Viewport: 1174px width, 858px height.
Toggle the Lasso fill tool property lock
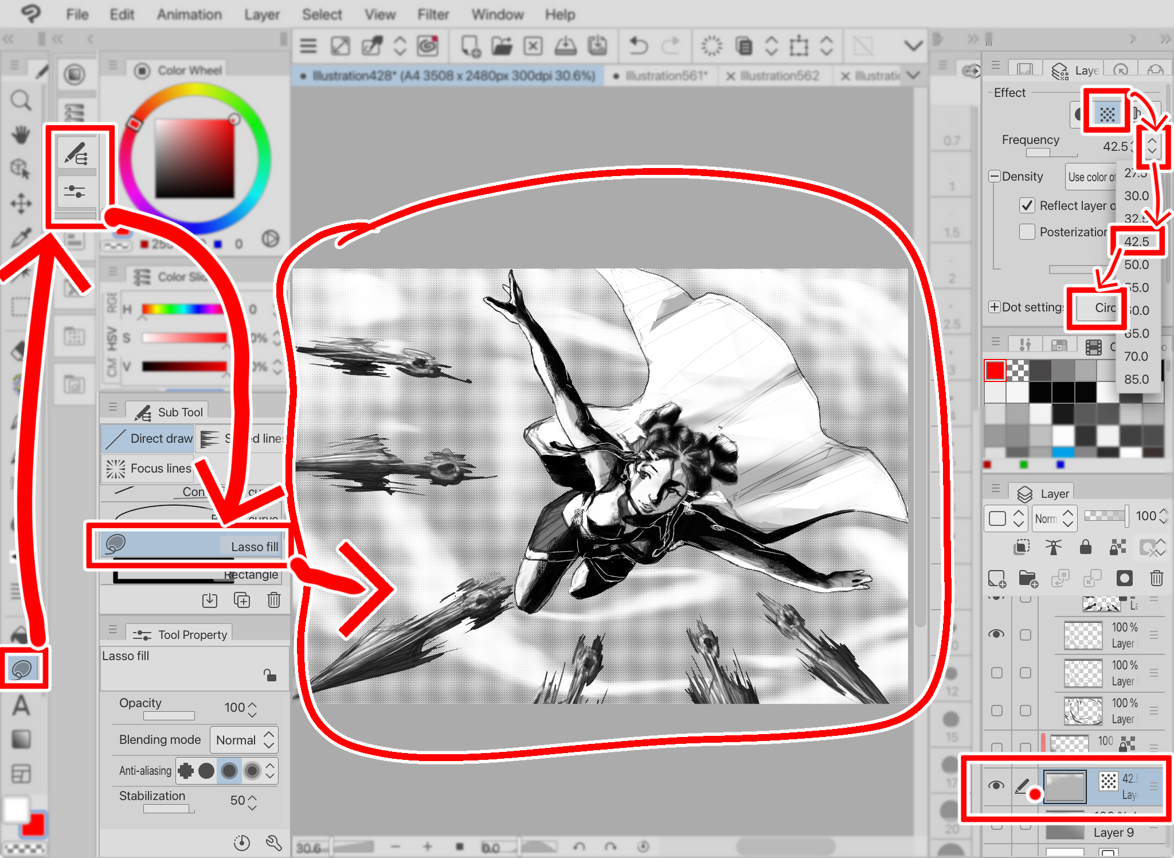tap(270, 676)
